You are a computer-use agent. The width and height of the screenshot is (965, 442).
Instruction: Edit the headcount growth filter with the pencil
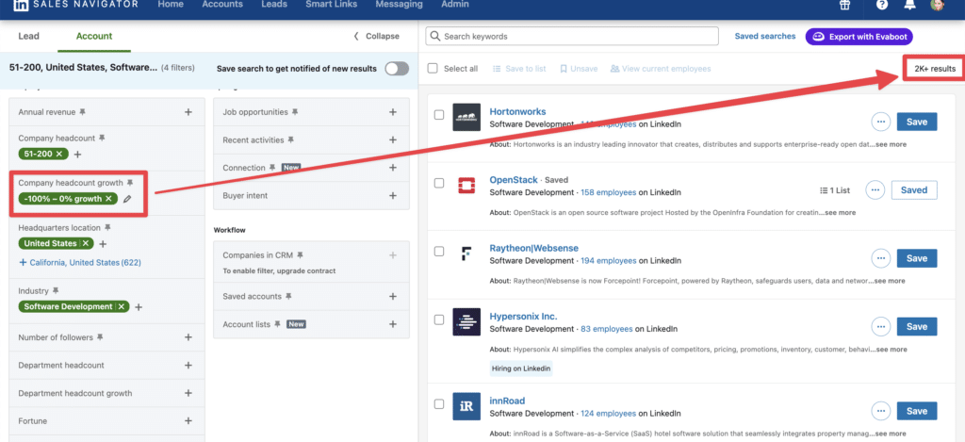127,199
